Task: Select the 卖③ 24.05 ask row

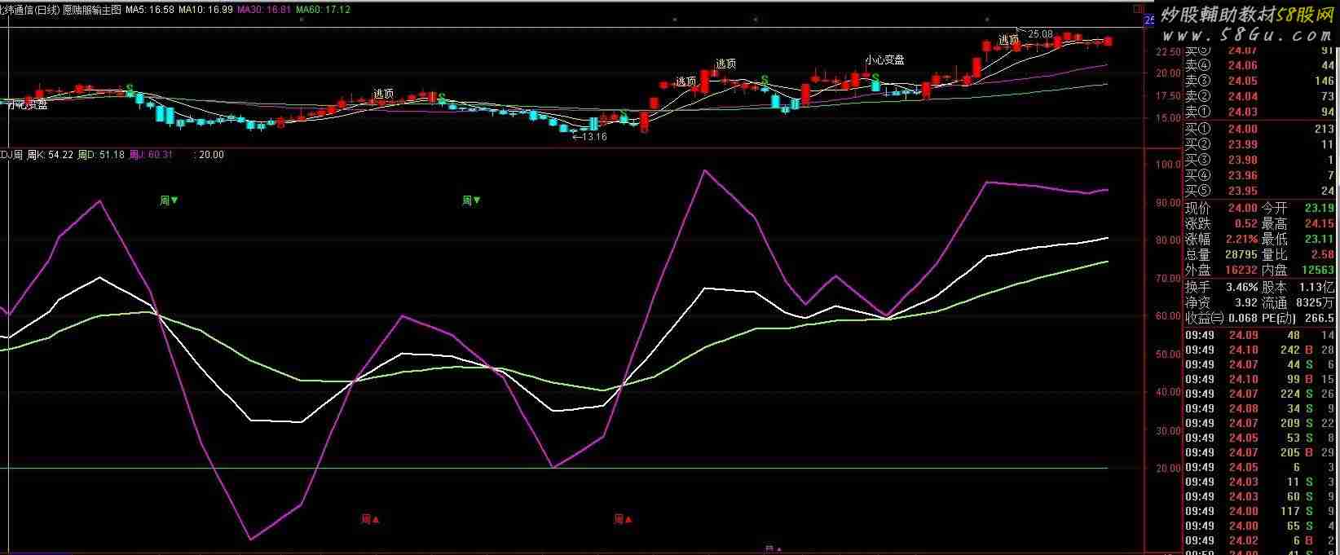Action: click(1259, 81)
